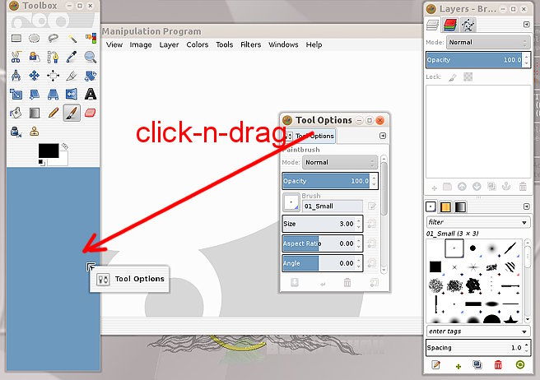Select the Free Select lasso tool
Image resolution: width=540 pixels, height=380 pixels.
pos(53,38)
